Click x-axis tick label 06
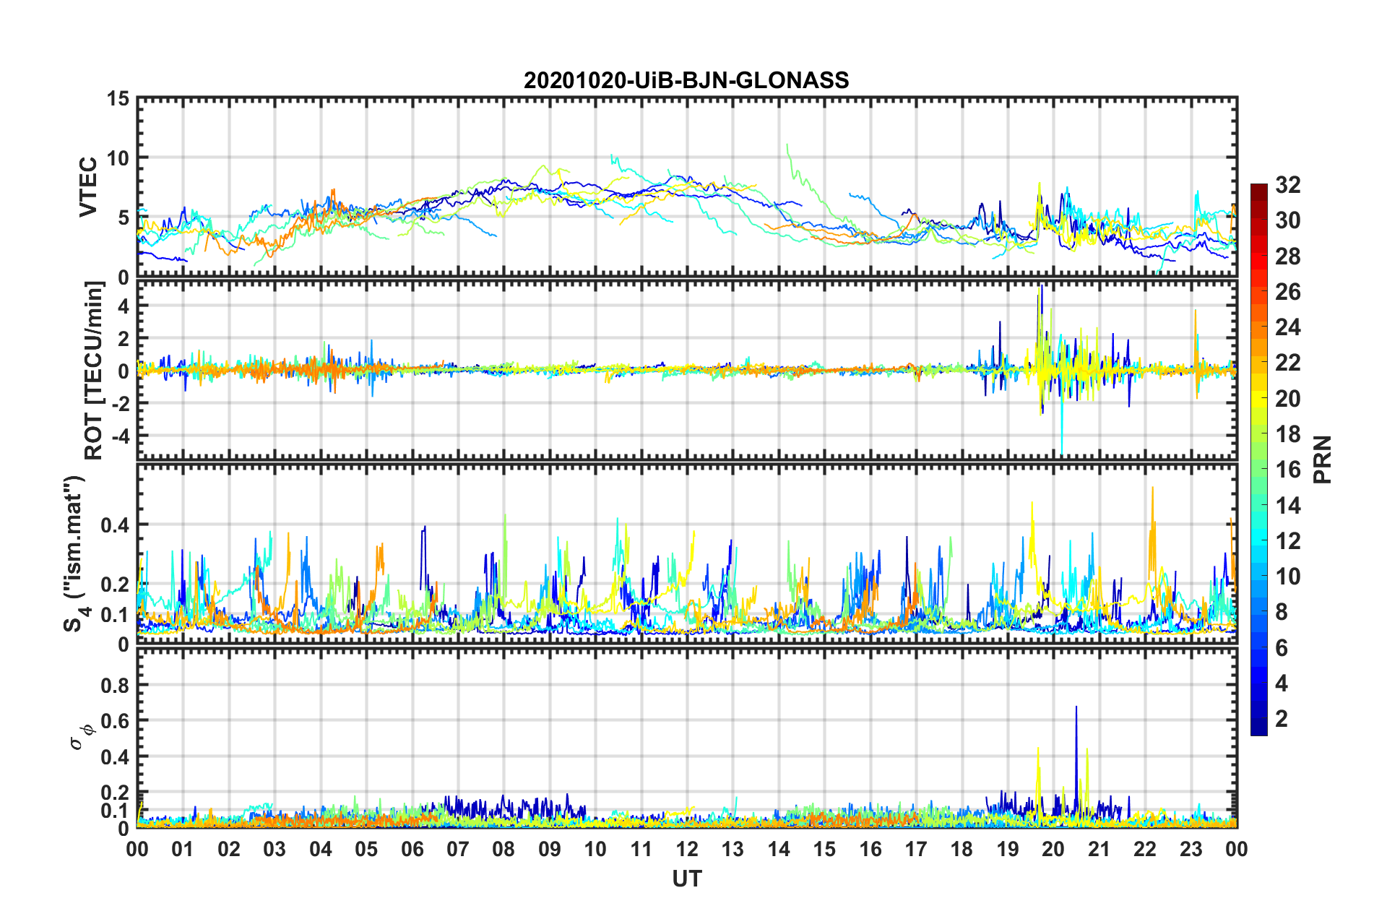Screen dimensions: 1374x919 click(x=412, y=849)
